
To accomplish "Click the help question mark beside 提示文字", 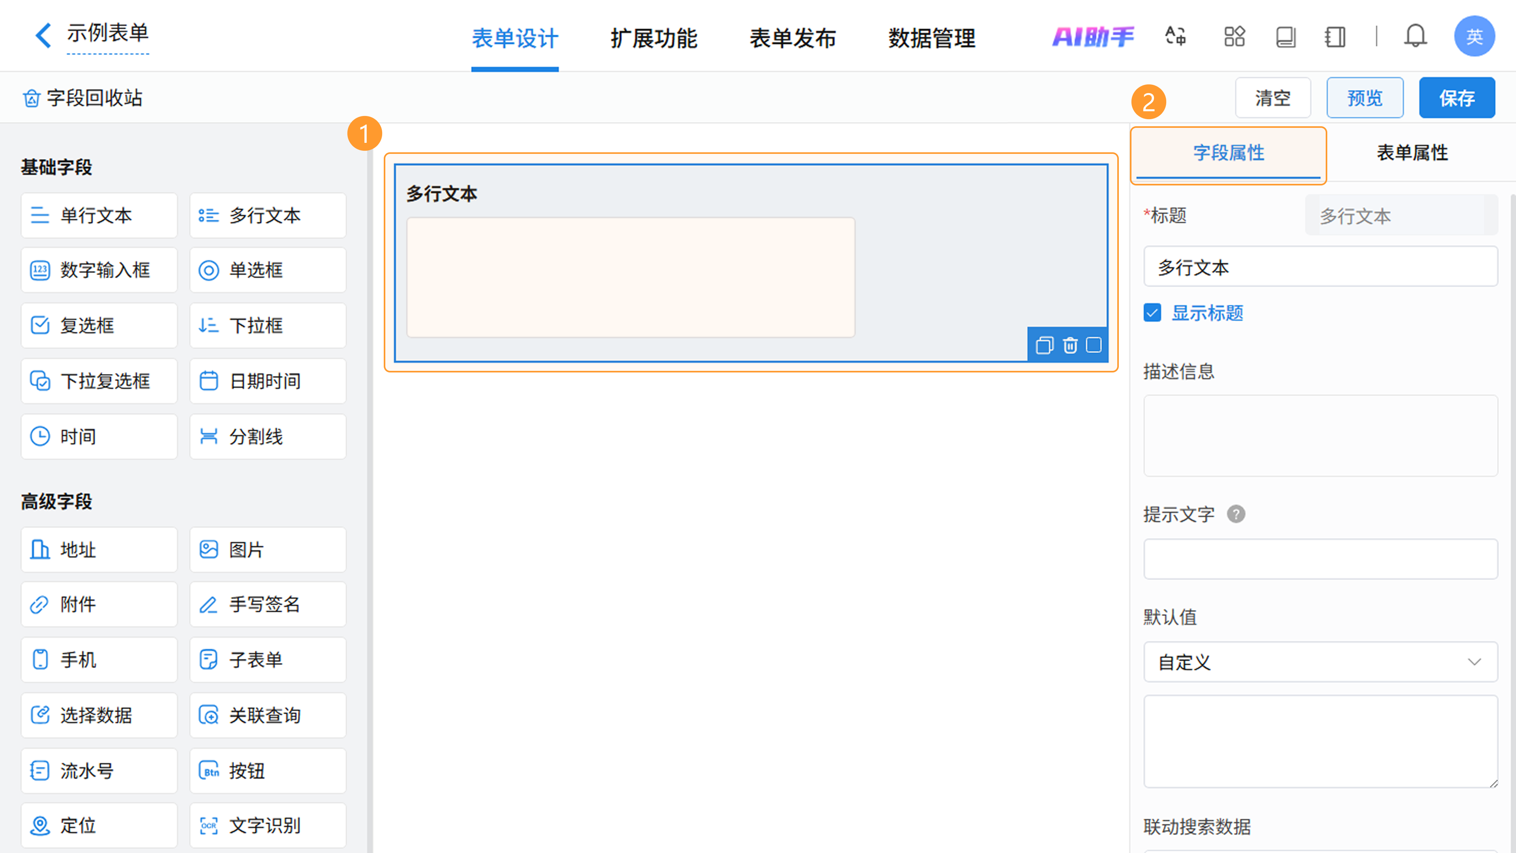I will [x=1236, y=514].
